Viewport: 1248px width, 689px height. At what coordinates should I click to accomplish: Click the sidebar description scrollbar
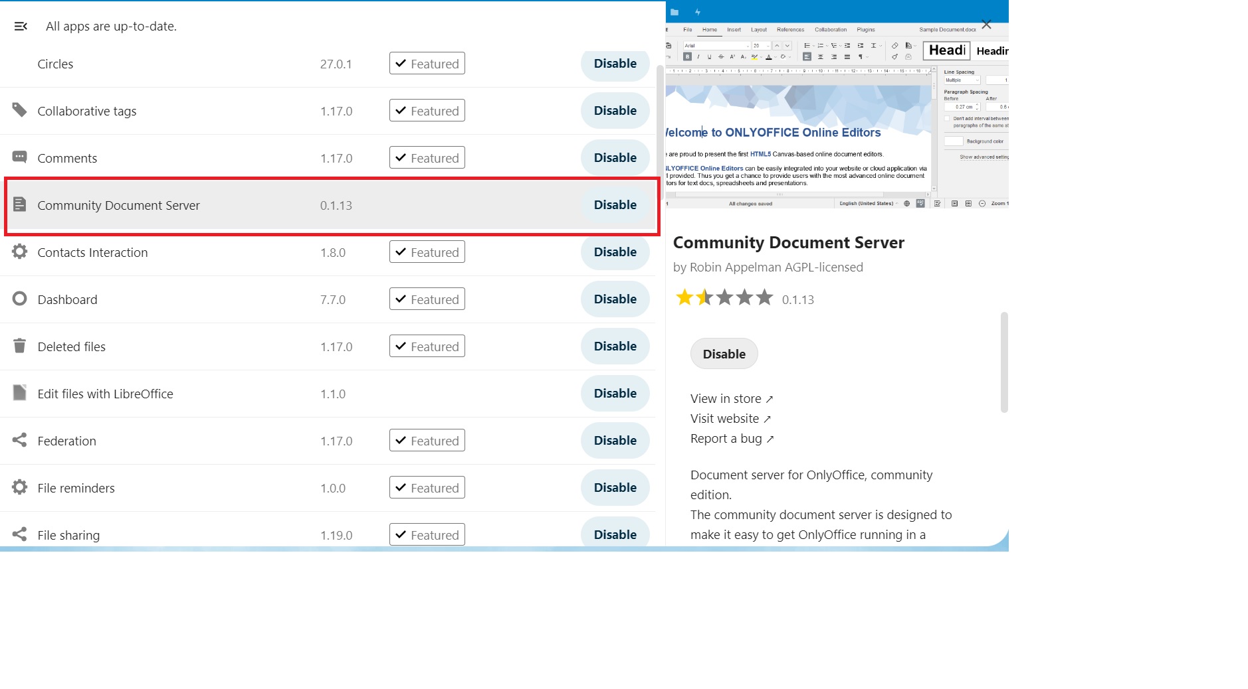coord(1004,362)
